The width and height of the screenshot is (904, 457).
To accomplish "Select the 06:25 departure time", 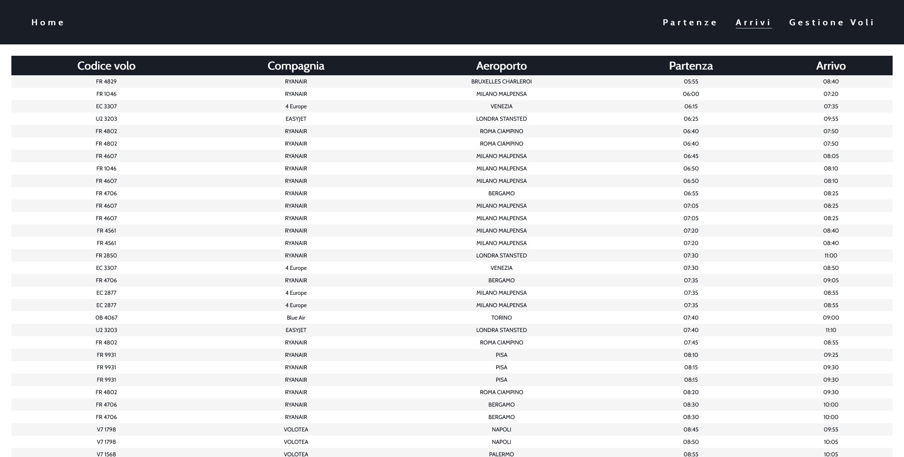I will (691, 119).
